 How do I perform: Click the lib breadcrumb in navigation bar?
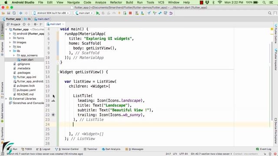(27, 19)
